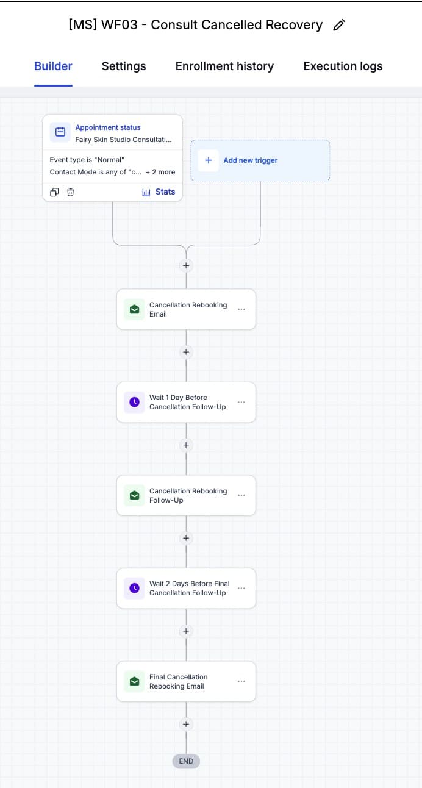The height and width of the screenshot is (788, 422).
Task: Open the Settings tab
Action: point(124,66)
